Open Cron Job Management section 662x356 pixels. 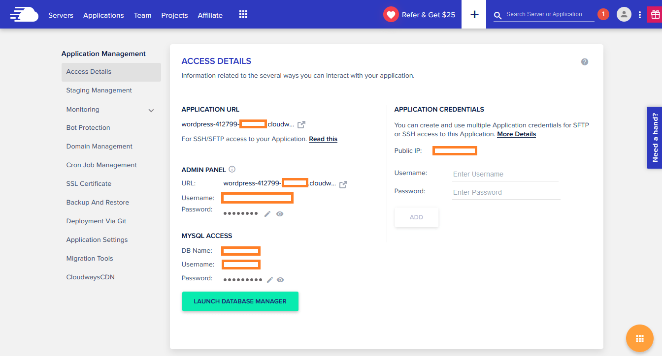[x=101, y=165]
